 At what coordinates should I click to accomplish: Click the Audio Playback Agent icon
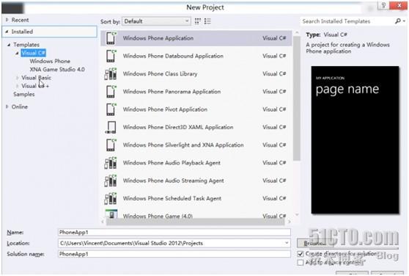coord(111,163)
